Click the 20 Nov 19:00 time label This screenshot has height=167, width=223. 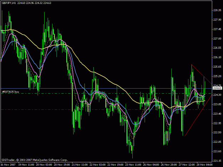62,165
